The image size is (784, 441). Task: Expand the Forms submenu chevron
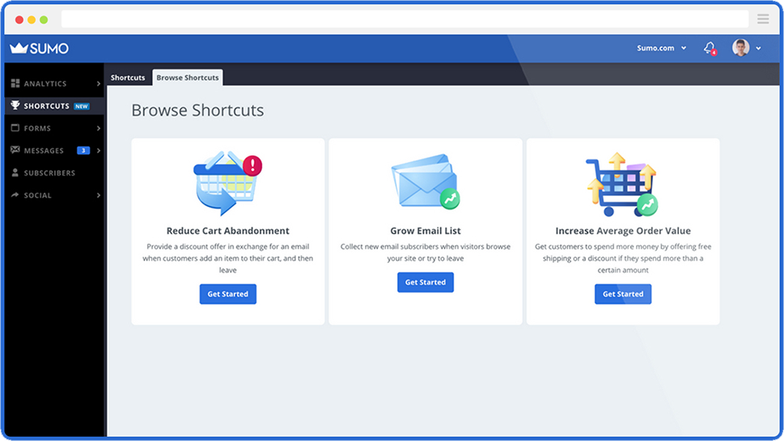tap(99, 129)
